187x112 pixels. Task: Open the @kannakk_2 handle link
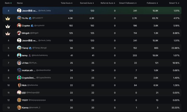coord(35,108)
